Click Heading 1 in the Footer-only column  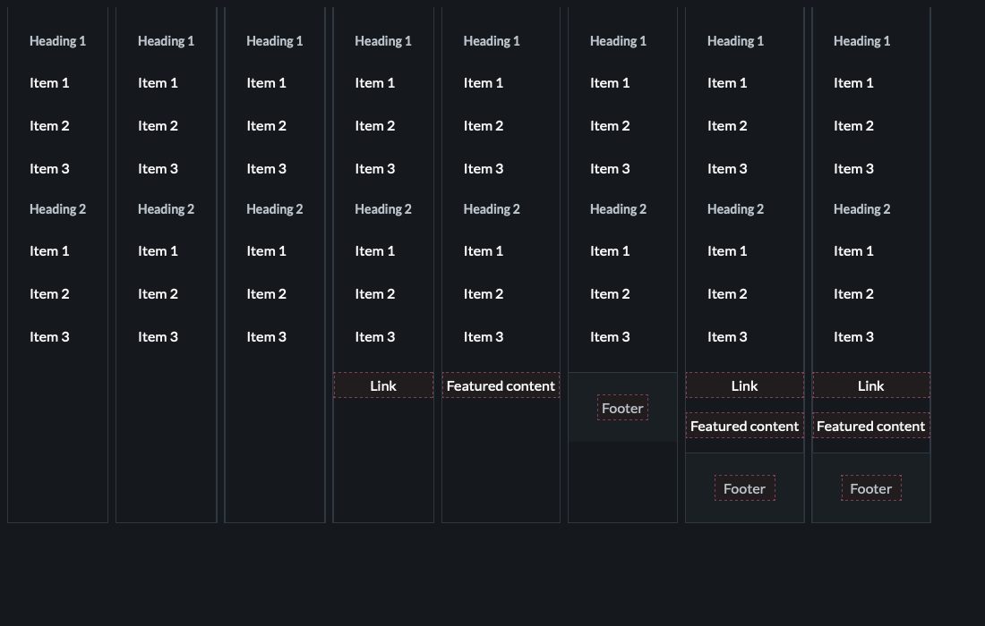[618, 40]
